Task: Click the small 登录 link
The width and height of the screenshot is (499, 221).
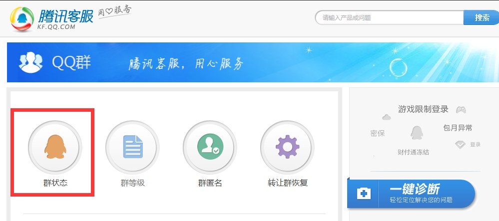Action: click(475, 145)
